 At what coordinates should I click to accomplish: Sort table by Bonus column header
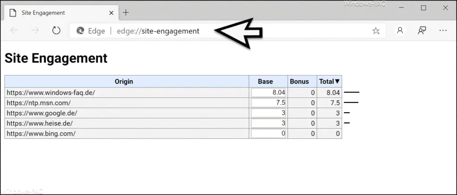[302, 81]
